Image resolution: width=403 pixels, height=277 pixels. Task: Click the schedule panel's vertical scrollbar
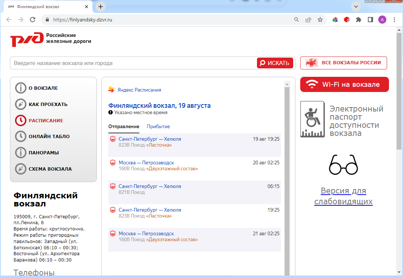(x=287, y=180)
